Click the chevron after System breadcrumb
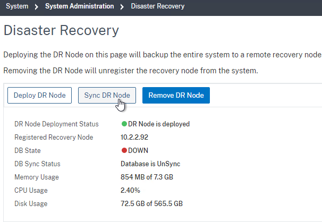 click(37, 7)
